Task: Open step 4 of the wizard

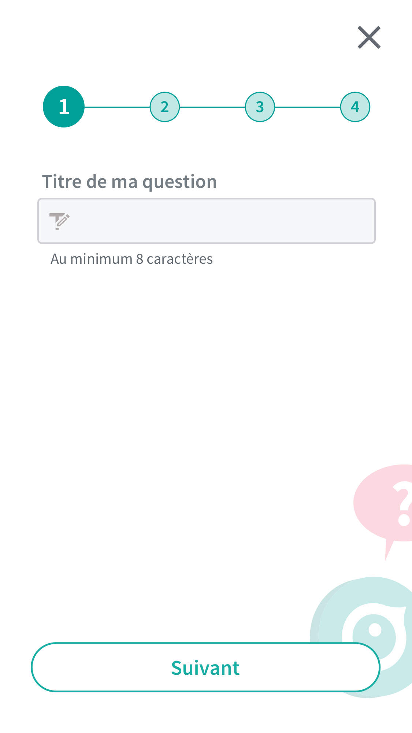Action: click(355, 107)
